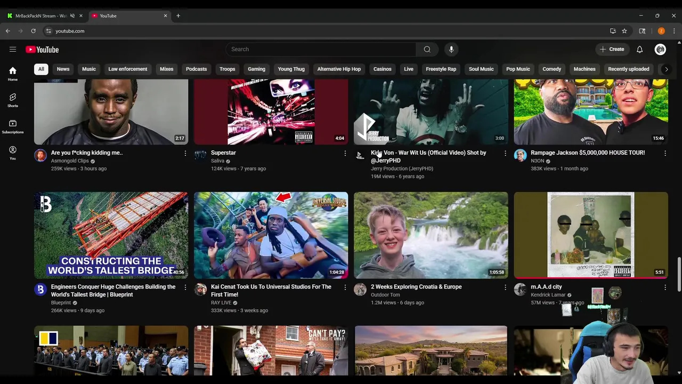Open the account avatar menu

tap(660, 50)
